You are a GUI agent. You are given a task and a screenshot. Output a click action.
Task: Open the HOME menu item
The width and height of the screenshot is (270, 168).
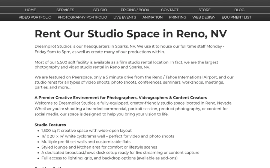click(x=30, y=10)
